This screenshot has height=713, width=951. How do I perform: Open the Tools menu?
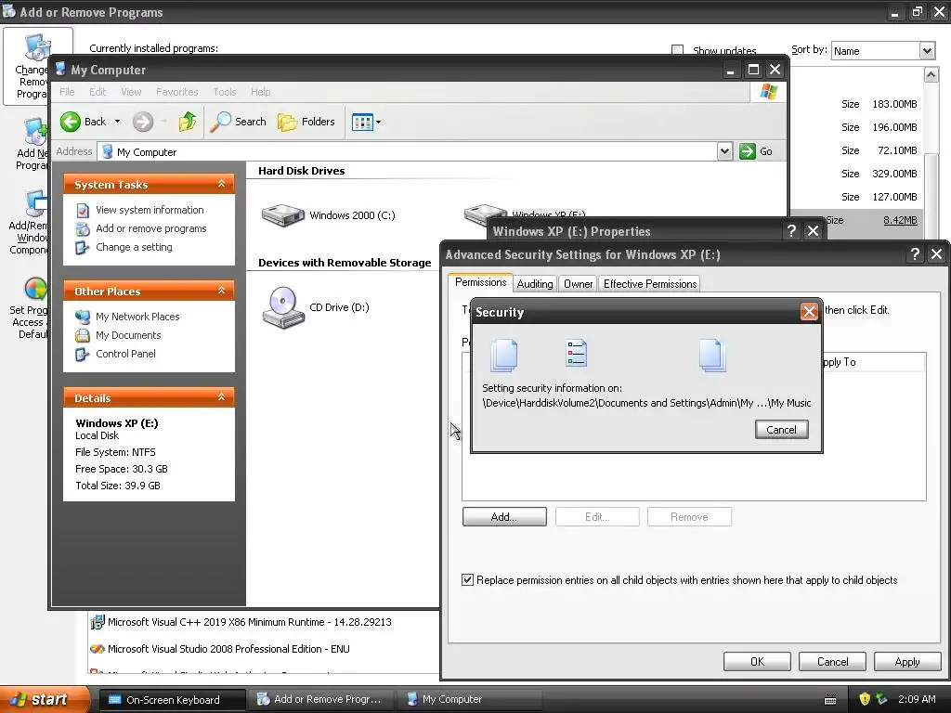click(x=225, y=92)
